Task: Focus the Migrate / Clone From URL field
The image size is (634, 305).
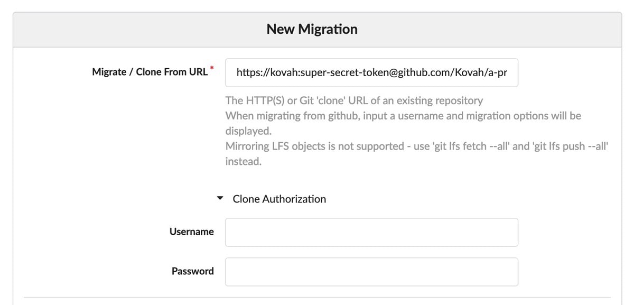Action: [x=371, y=72]
